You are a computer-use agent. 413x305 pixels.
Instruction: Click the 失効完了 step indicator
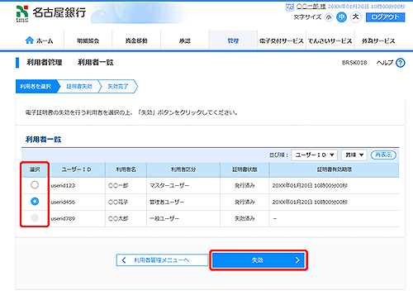(x=118, y=86)
